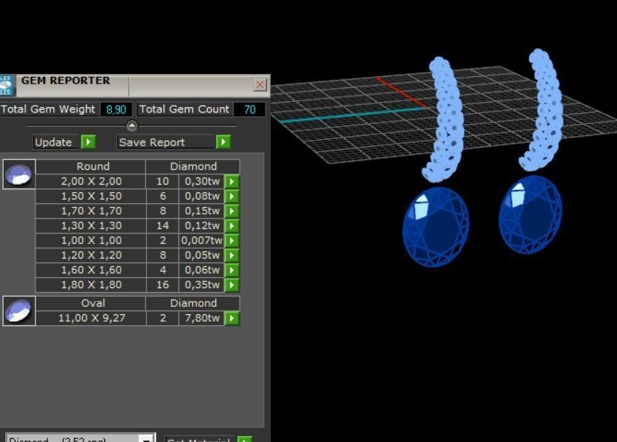Click the 0,35tw weight cell
The height and width of the screenshot is (442, 617).
click(x=202, y=285)
